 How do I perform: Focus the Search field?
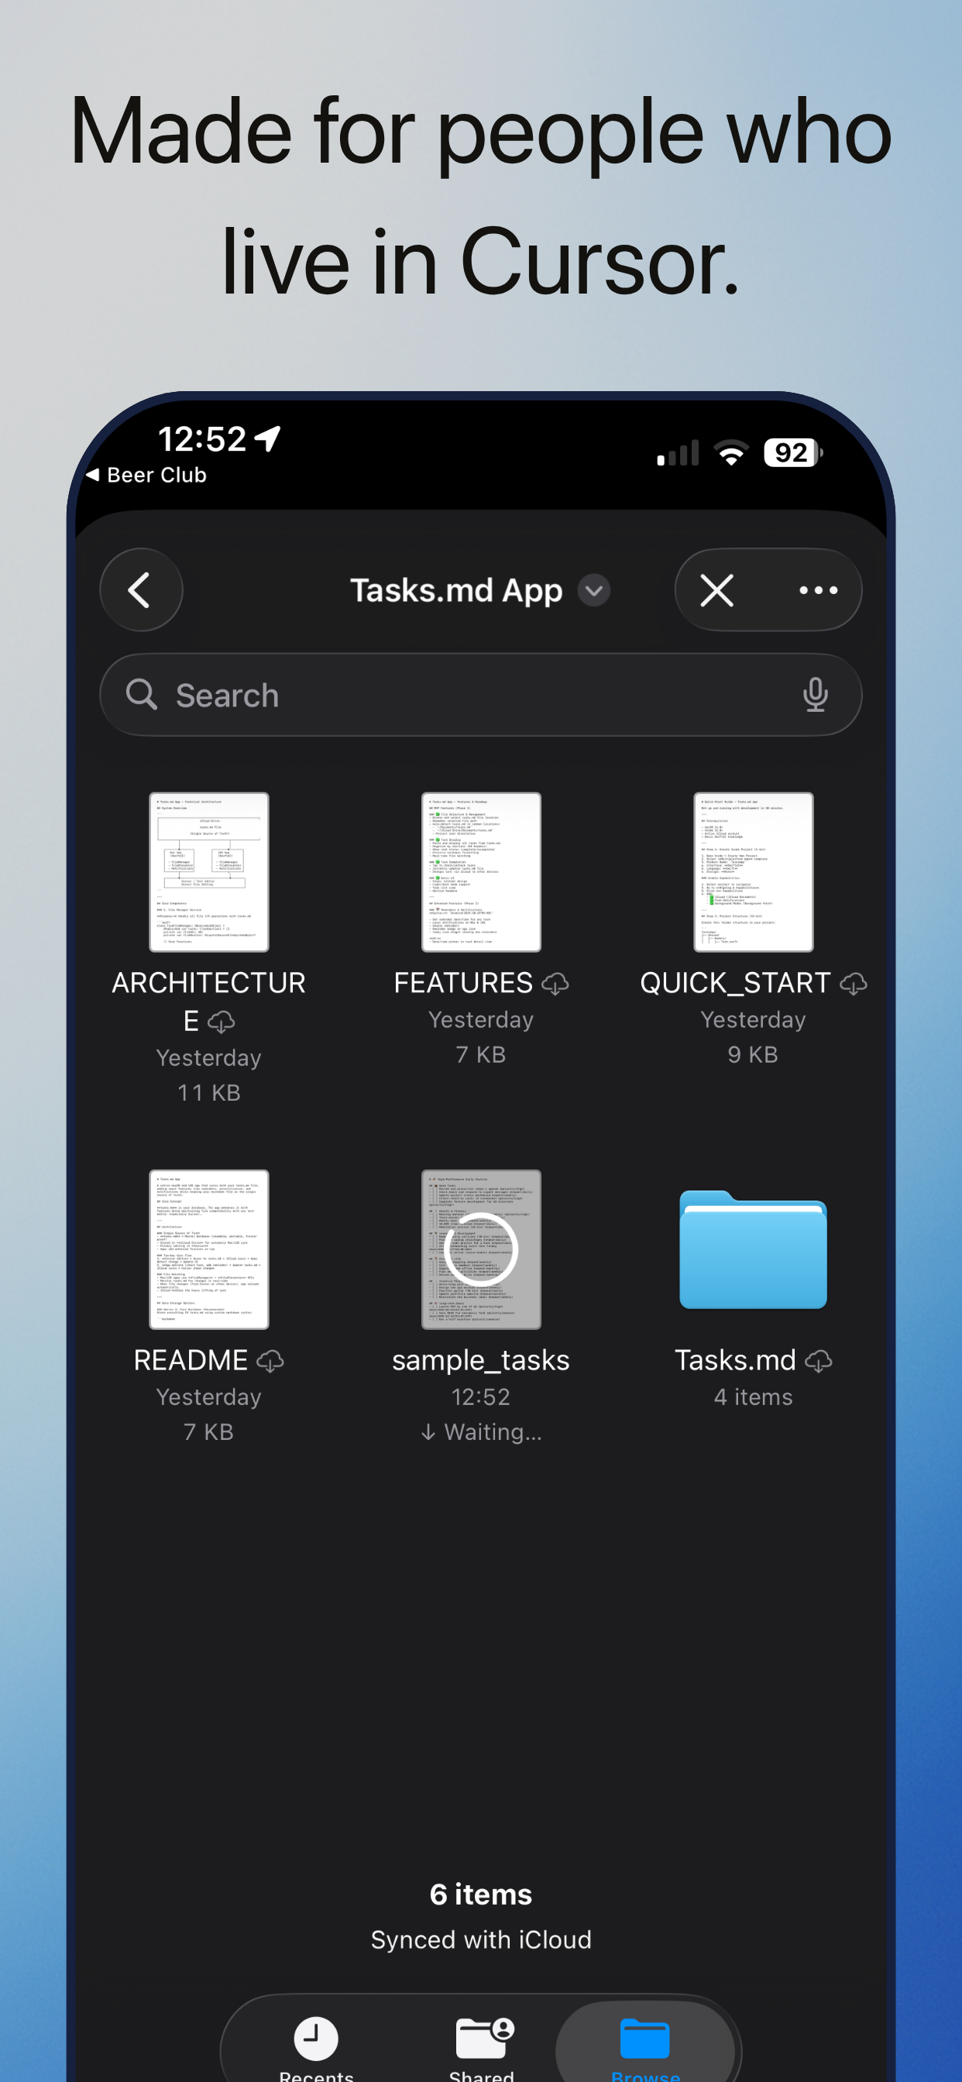tap(481, 695)
